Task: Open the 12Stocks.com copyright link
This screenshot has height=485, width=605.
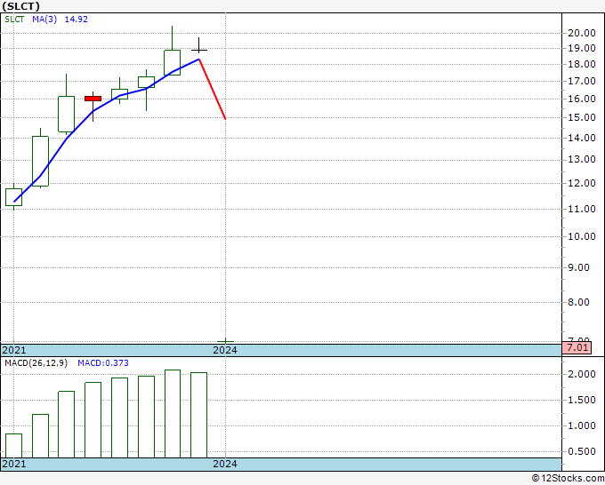Action: tap(568, 479)
